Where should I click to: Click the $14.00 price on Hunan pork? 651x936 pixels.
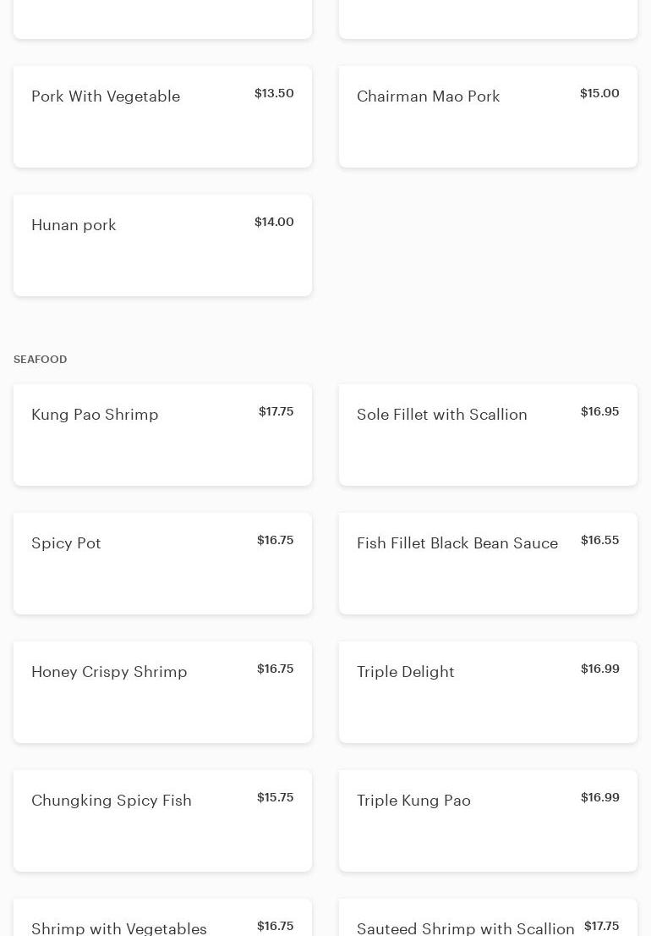[274, 222]
